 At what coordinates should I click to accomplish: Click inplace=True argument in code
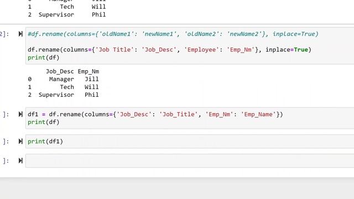pyautogui.click(x=287, y=50)
